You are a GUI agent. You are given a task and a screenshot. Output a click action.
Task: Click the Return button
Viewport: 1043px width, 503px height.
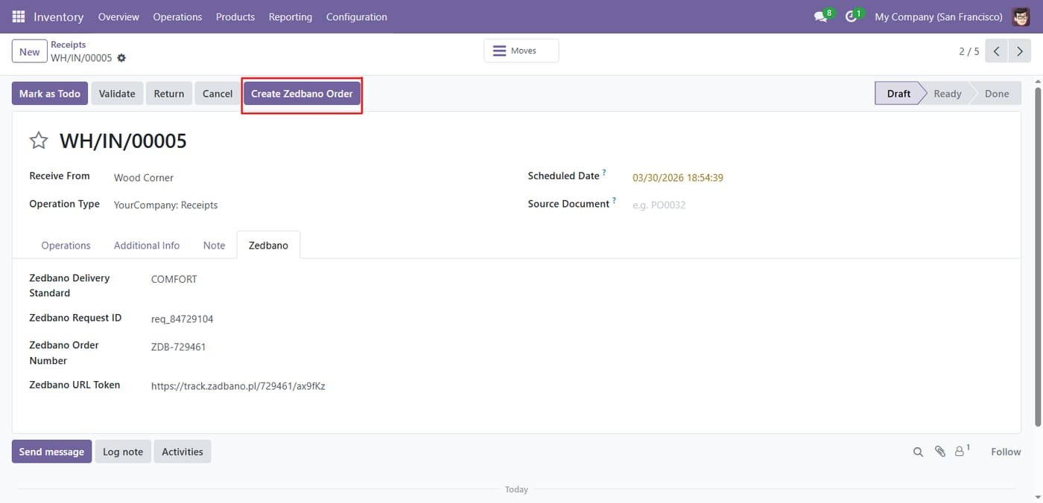pos(169,94)
